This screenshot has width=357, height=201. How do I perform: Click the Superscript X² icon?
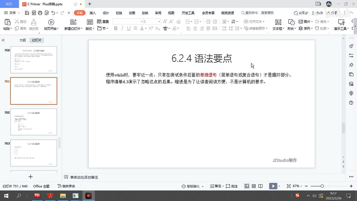(151, 28)
